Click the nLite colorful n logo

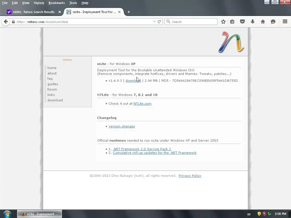231,42
